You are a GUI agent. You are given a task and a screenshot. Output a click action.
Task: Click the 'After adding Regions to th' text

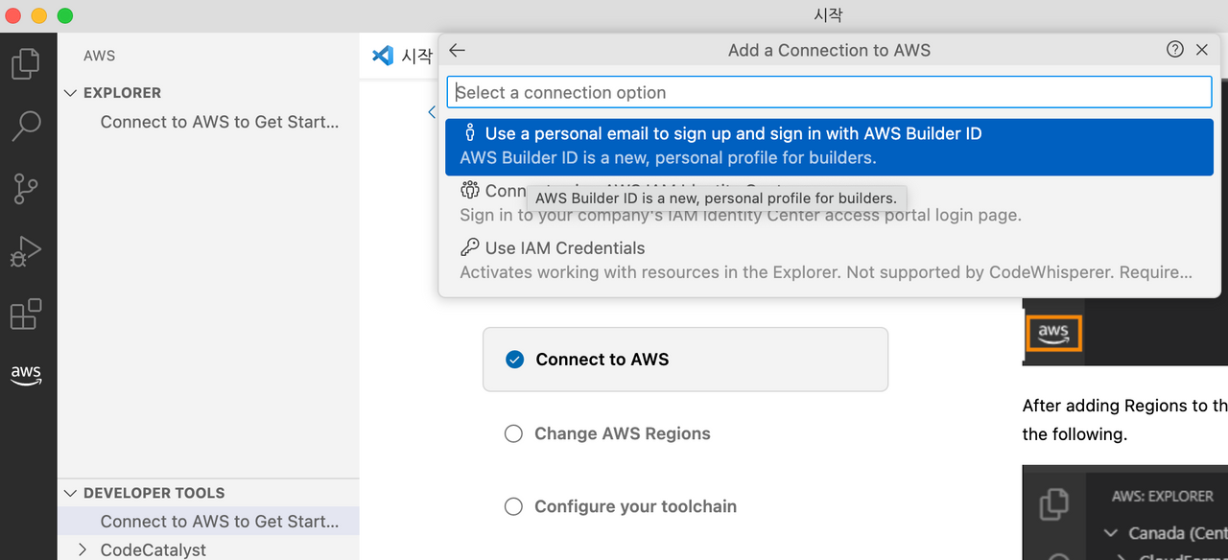click(1125, 406)
